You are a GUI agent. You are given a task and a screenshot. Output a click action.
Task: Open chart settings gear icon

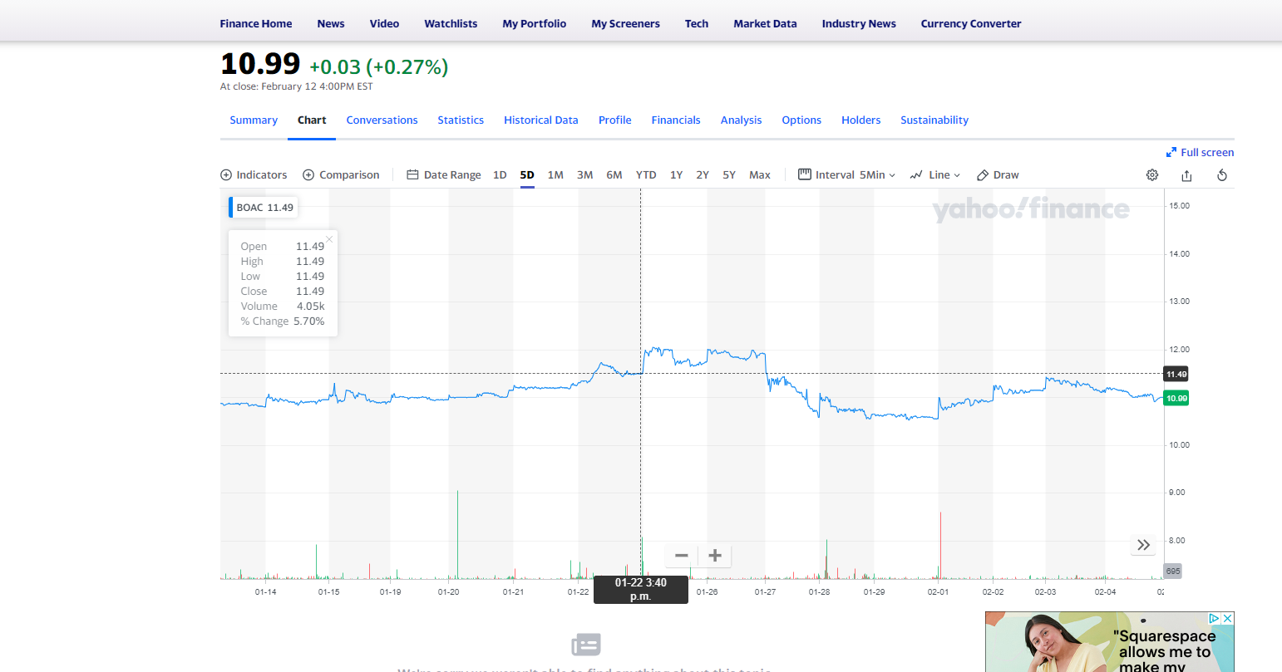[x=1152, y=175]
